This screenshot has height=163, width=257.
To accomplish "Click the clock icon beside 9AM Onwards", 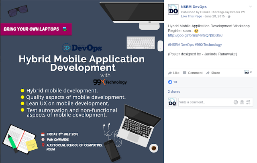I will coord(43,140).
